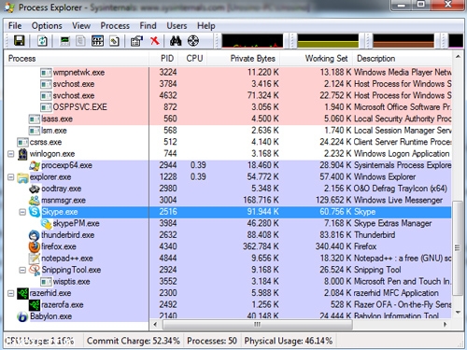
Task: Click the Babylon.exe icon
Action: [22, 316]
